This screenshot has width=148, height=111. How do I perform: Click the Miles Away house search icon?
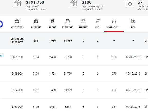(114, 21)
